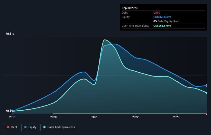Click the 2020 x-axis label
The height and width of the screenshot is (135, 211).
coord(53,117)
